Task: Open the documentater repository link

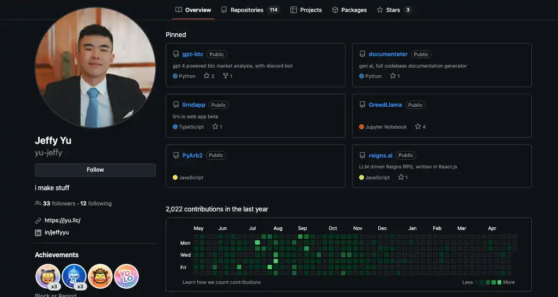Action: pyautogui.click(x=388, y=54)
